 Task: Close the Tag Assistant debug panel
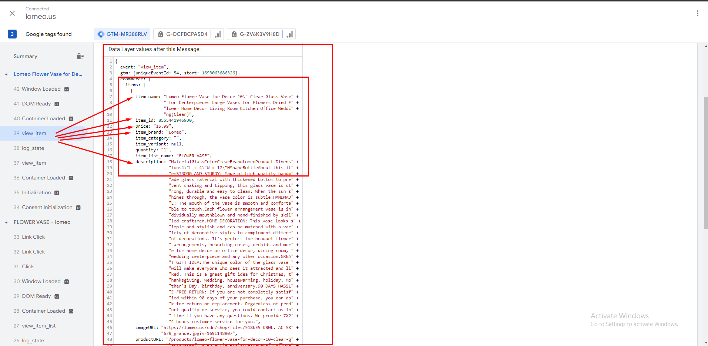point(12,13)
